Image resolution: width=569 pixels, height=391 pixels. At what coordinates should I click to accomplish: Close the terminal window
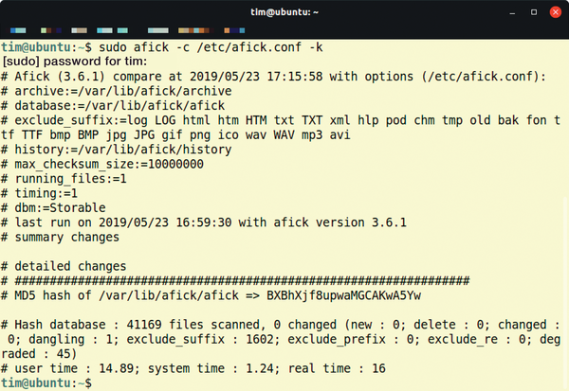click(552, 11)
